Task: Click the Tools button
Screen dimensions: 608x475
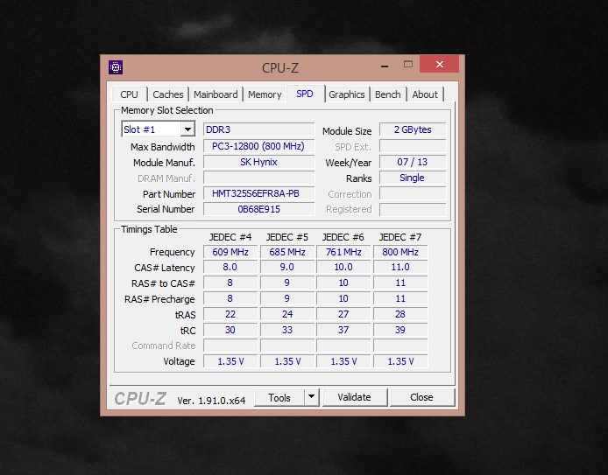Action: (279, 397)
